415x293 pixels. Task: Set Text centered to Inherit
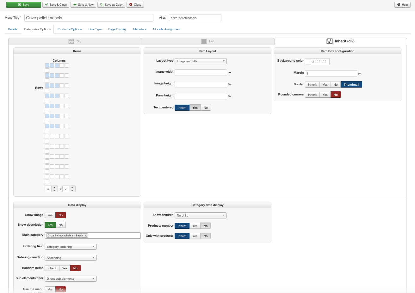tap(182, 108)
